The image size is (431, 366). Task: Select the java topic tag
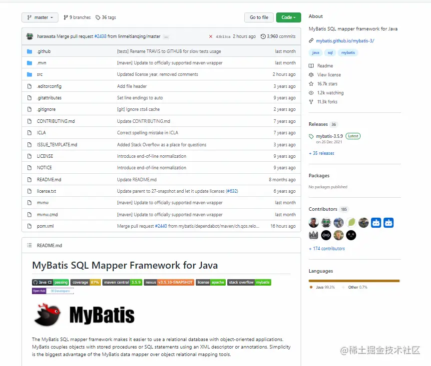pos(316,52)
